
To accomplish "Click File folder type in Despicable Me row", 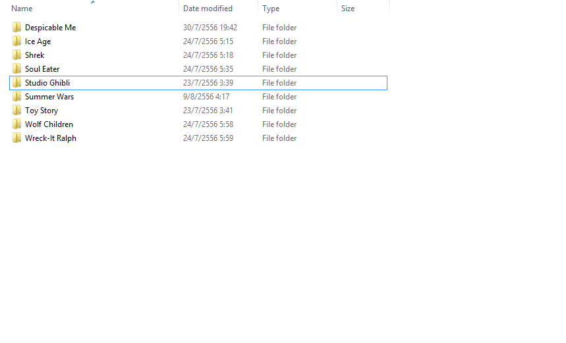I will tap(279, 28).
